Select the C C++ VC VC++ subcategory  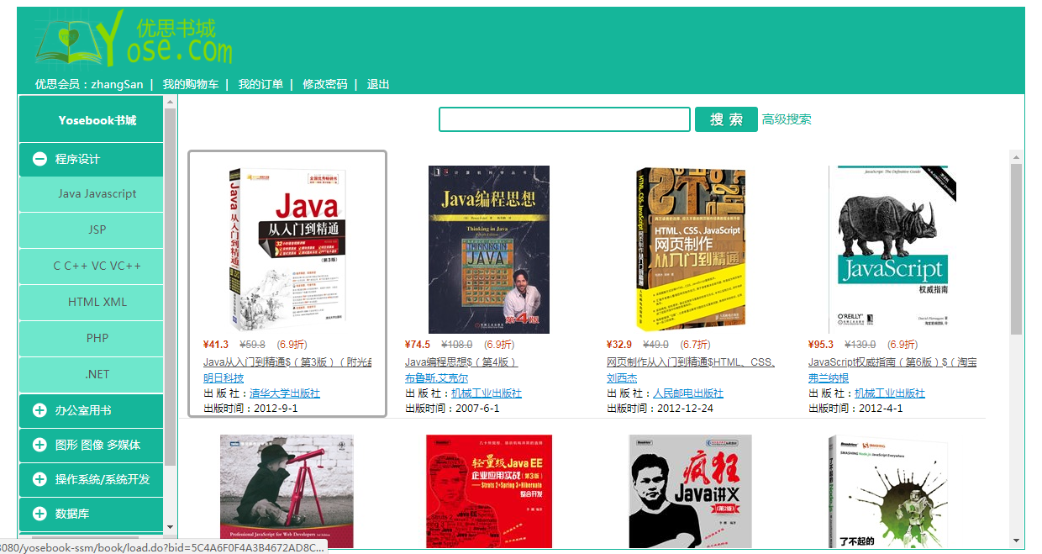tap(91, 266)
